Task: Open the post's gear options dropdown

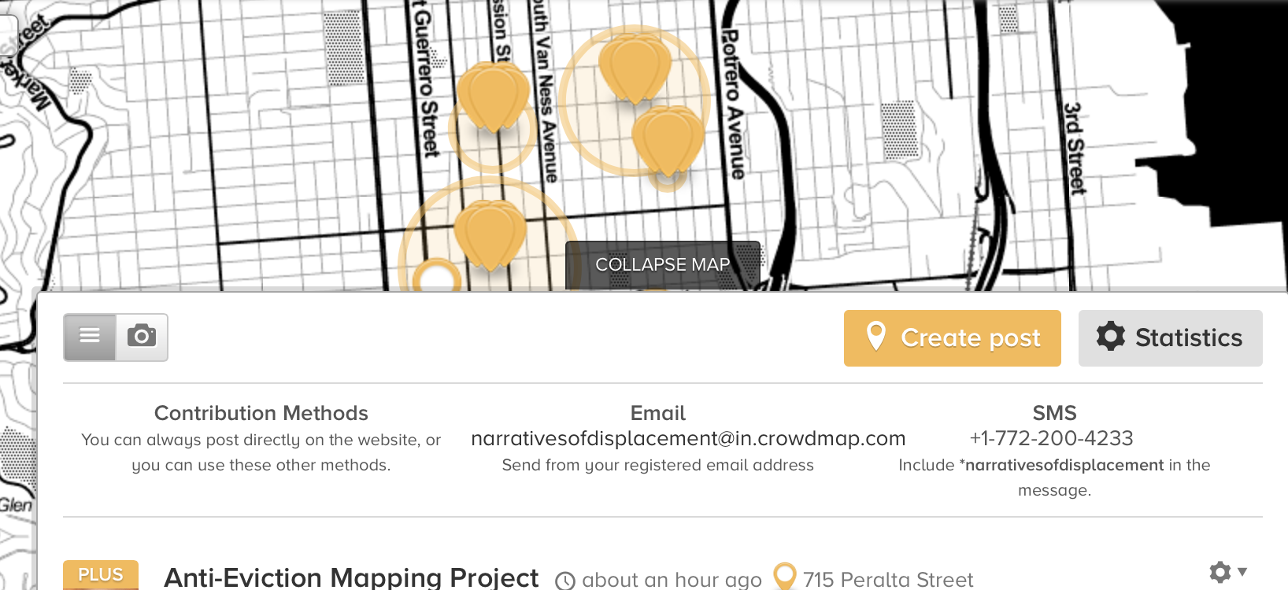Action: (1227, 572)
